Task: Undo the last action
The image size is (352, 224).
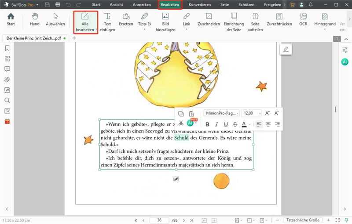Action: point(68,4)
